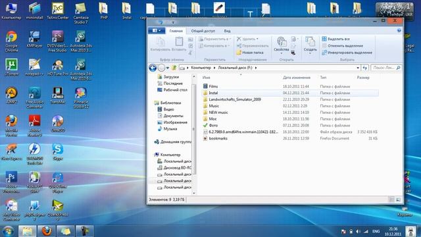Open the PHP folder on the desktop
The height and width of the screenshot is (237, 421).
(104, 11)
